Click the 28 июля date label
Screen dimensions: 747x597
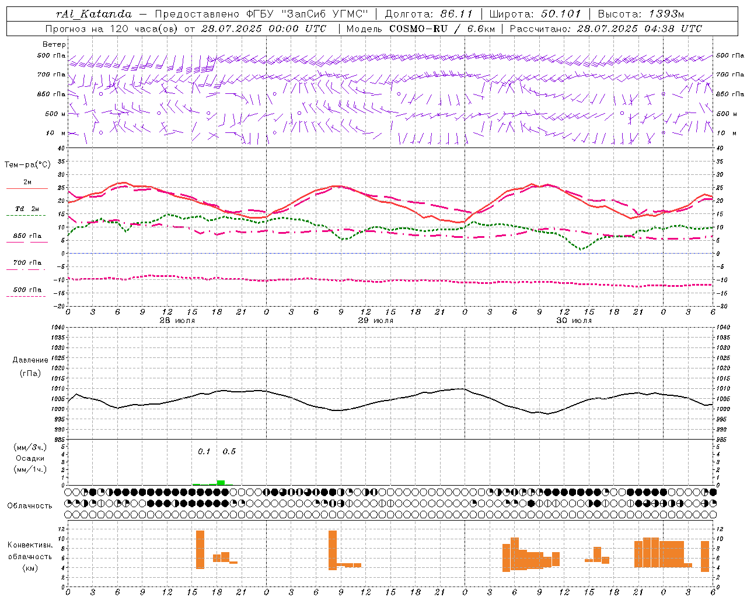[178, 321]
